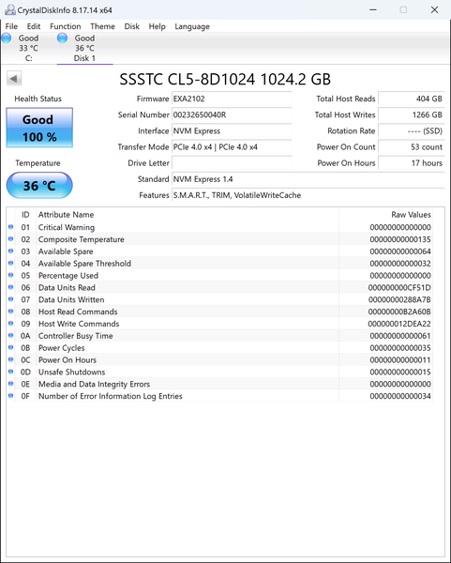
Task: Click the status dot for Controller Busy Time
Action: 10,336
